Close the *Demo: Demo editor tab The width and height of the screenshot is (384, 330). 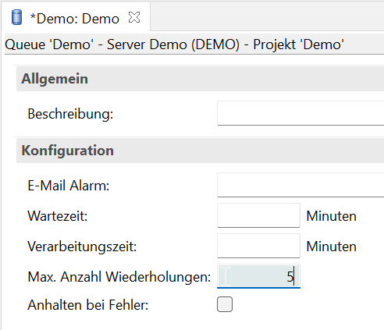[x=134, y=17]
